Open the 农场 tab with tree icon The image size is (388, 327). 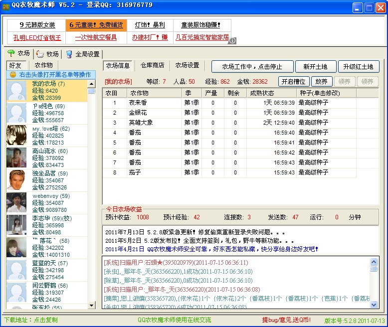point(18,53)
